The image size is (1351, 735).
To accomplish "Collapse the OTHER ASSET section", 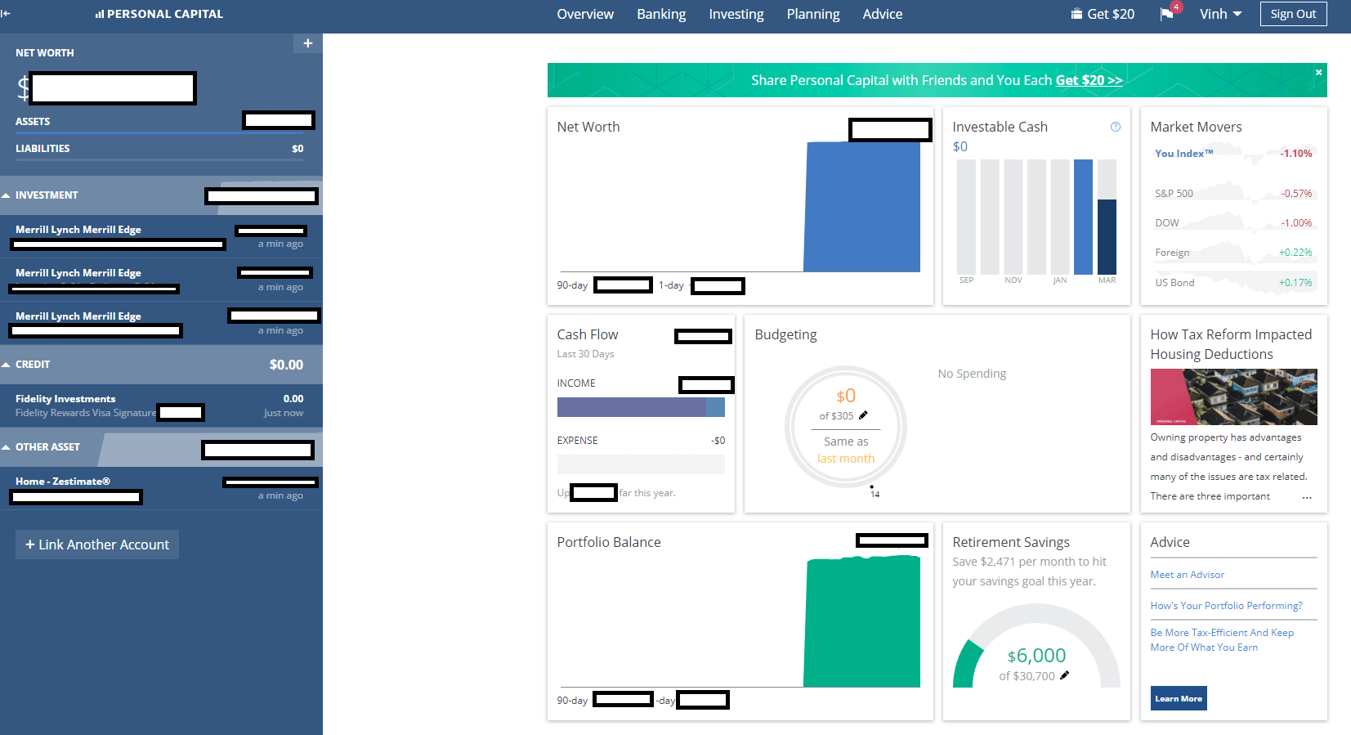I will click(6, 447).
